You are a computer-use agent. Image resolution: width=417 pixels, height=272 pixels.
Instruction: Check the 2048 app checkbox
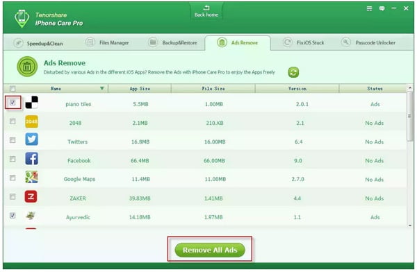click(13, 121)
